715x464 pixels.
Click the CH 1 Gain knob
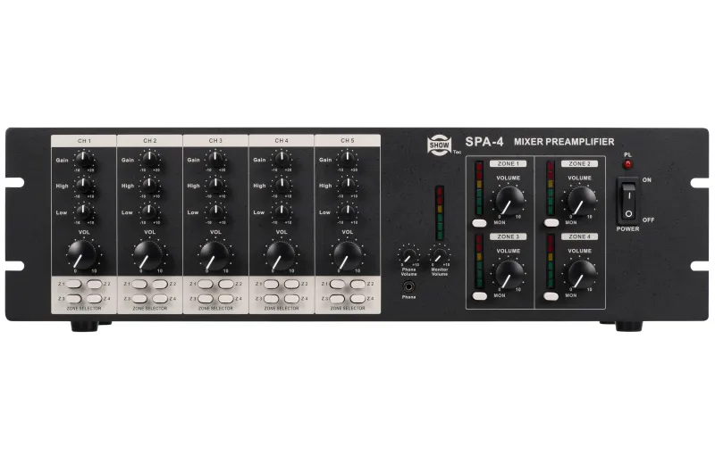pos(84,159)
